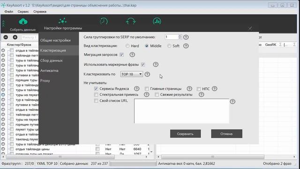The height and width of the screenshot is (169, 300).
Task: Open the Сервис menu
Action: click(x=23, y=12)
